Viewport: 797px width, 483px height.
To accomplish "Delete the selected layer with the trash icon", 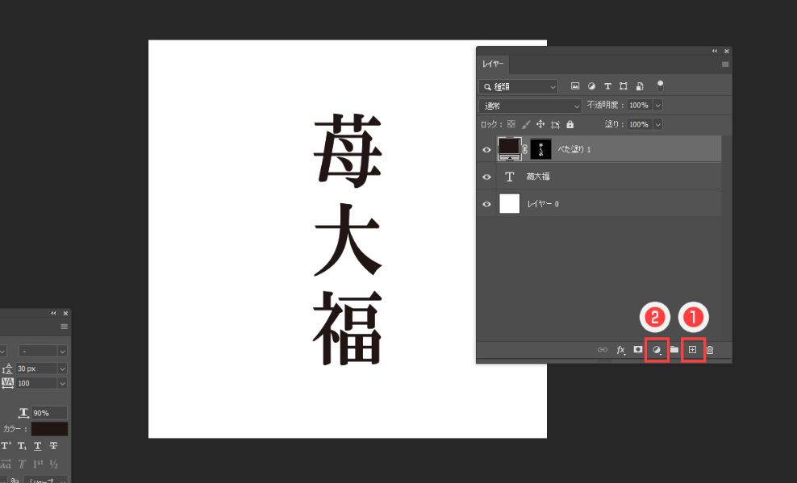I will click(710, 349).
